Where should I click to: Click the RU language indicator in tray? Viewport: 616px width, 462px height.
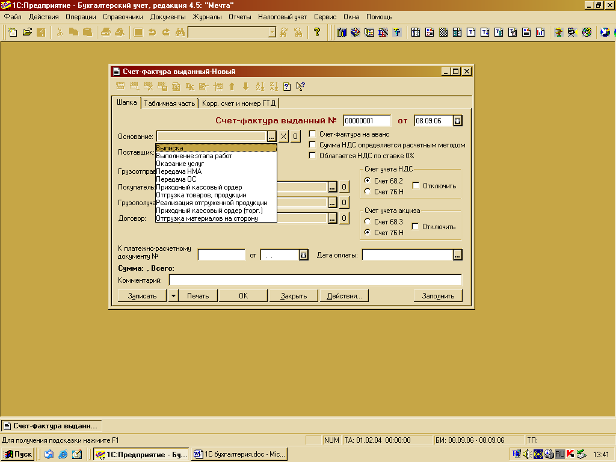point(559,454)
